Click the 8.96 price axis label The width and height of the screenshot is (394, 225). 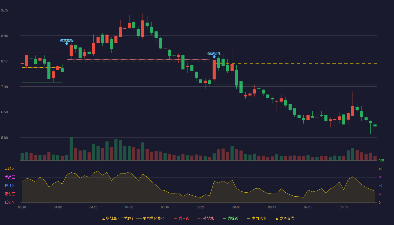point(5,36)
